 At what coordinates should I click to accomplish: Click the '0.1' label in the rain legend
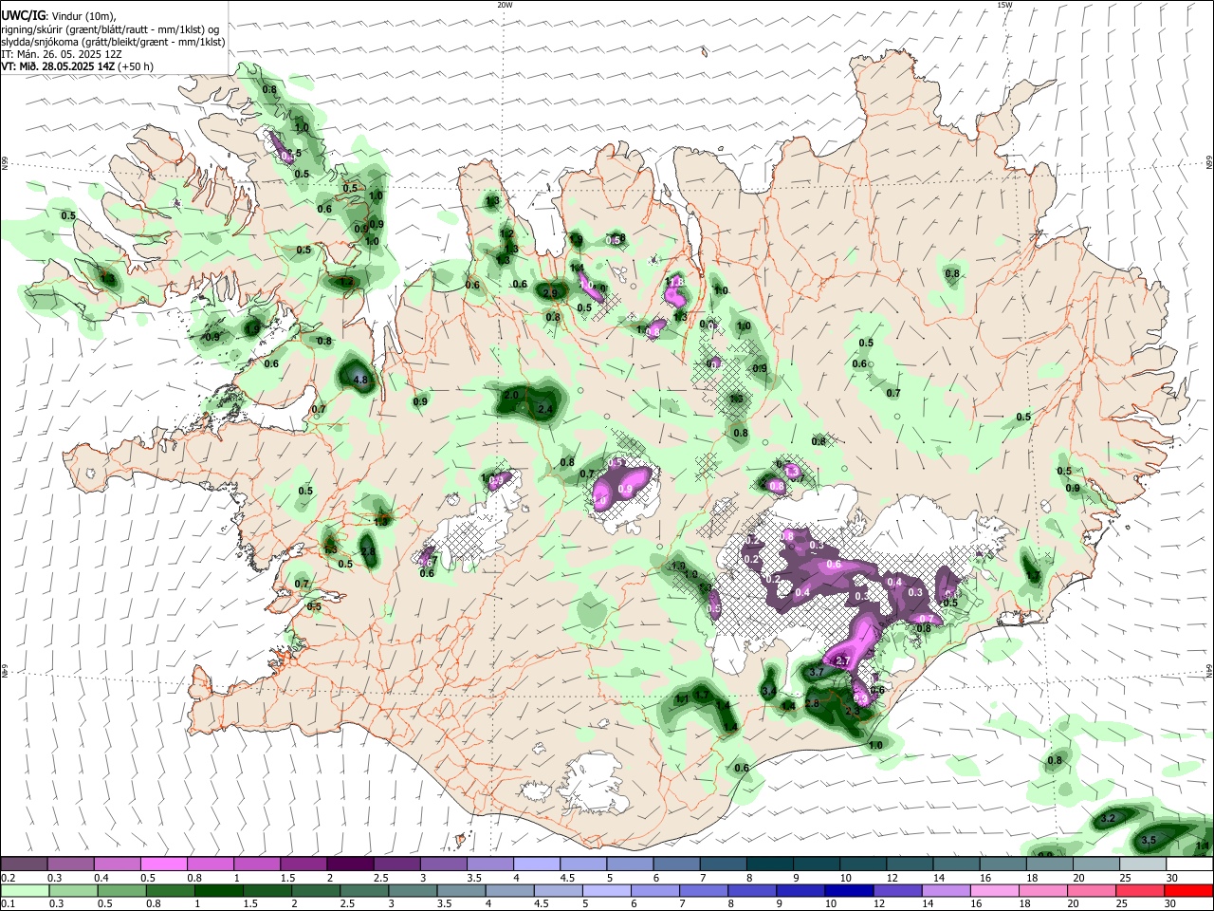[x=8, y=904]
